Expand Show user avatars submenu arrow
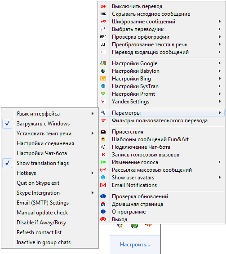This screenshot has height=254, width=226. pyautogui.click(x=220, y=178)
